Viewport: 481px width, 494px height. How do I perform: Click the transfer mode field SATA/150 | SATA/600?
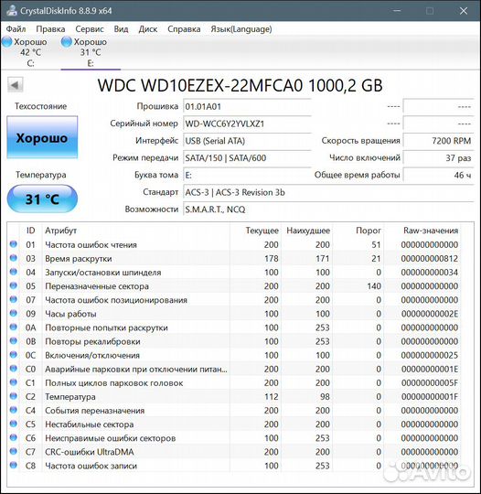(x=247, y=158)
